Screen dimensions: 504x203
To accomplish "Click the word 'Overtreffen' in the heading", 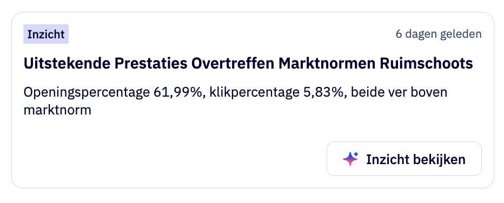I will [x=233, y=64].
